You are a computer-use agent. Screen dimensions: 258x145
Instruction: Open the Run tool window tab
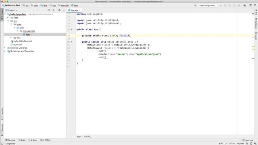pos(33,140)
